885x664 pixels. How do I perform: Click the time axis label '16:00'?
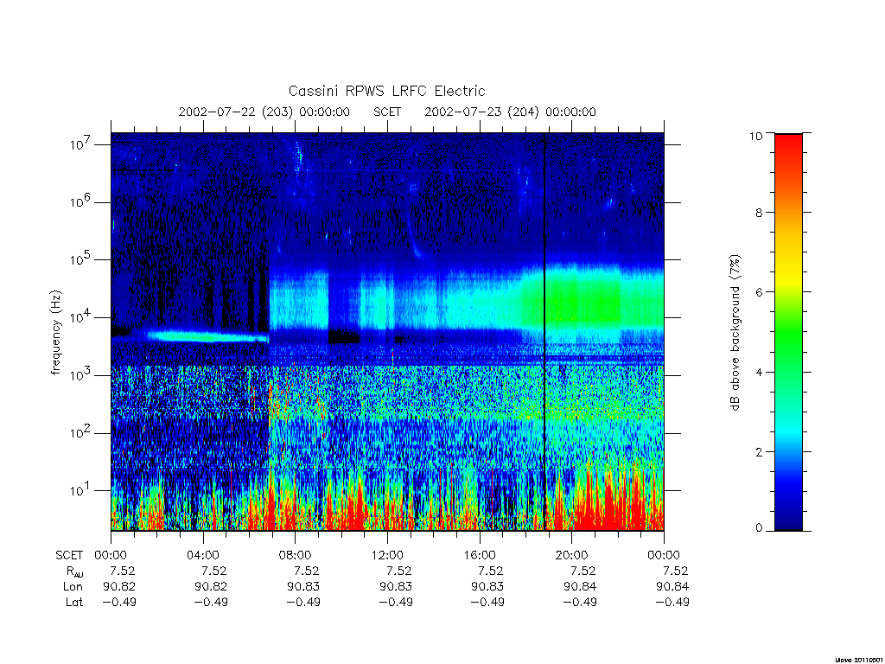tap(480, 555)
